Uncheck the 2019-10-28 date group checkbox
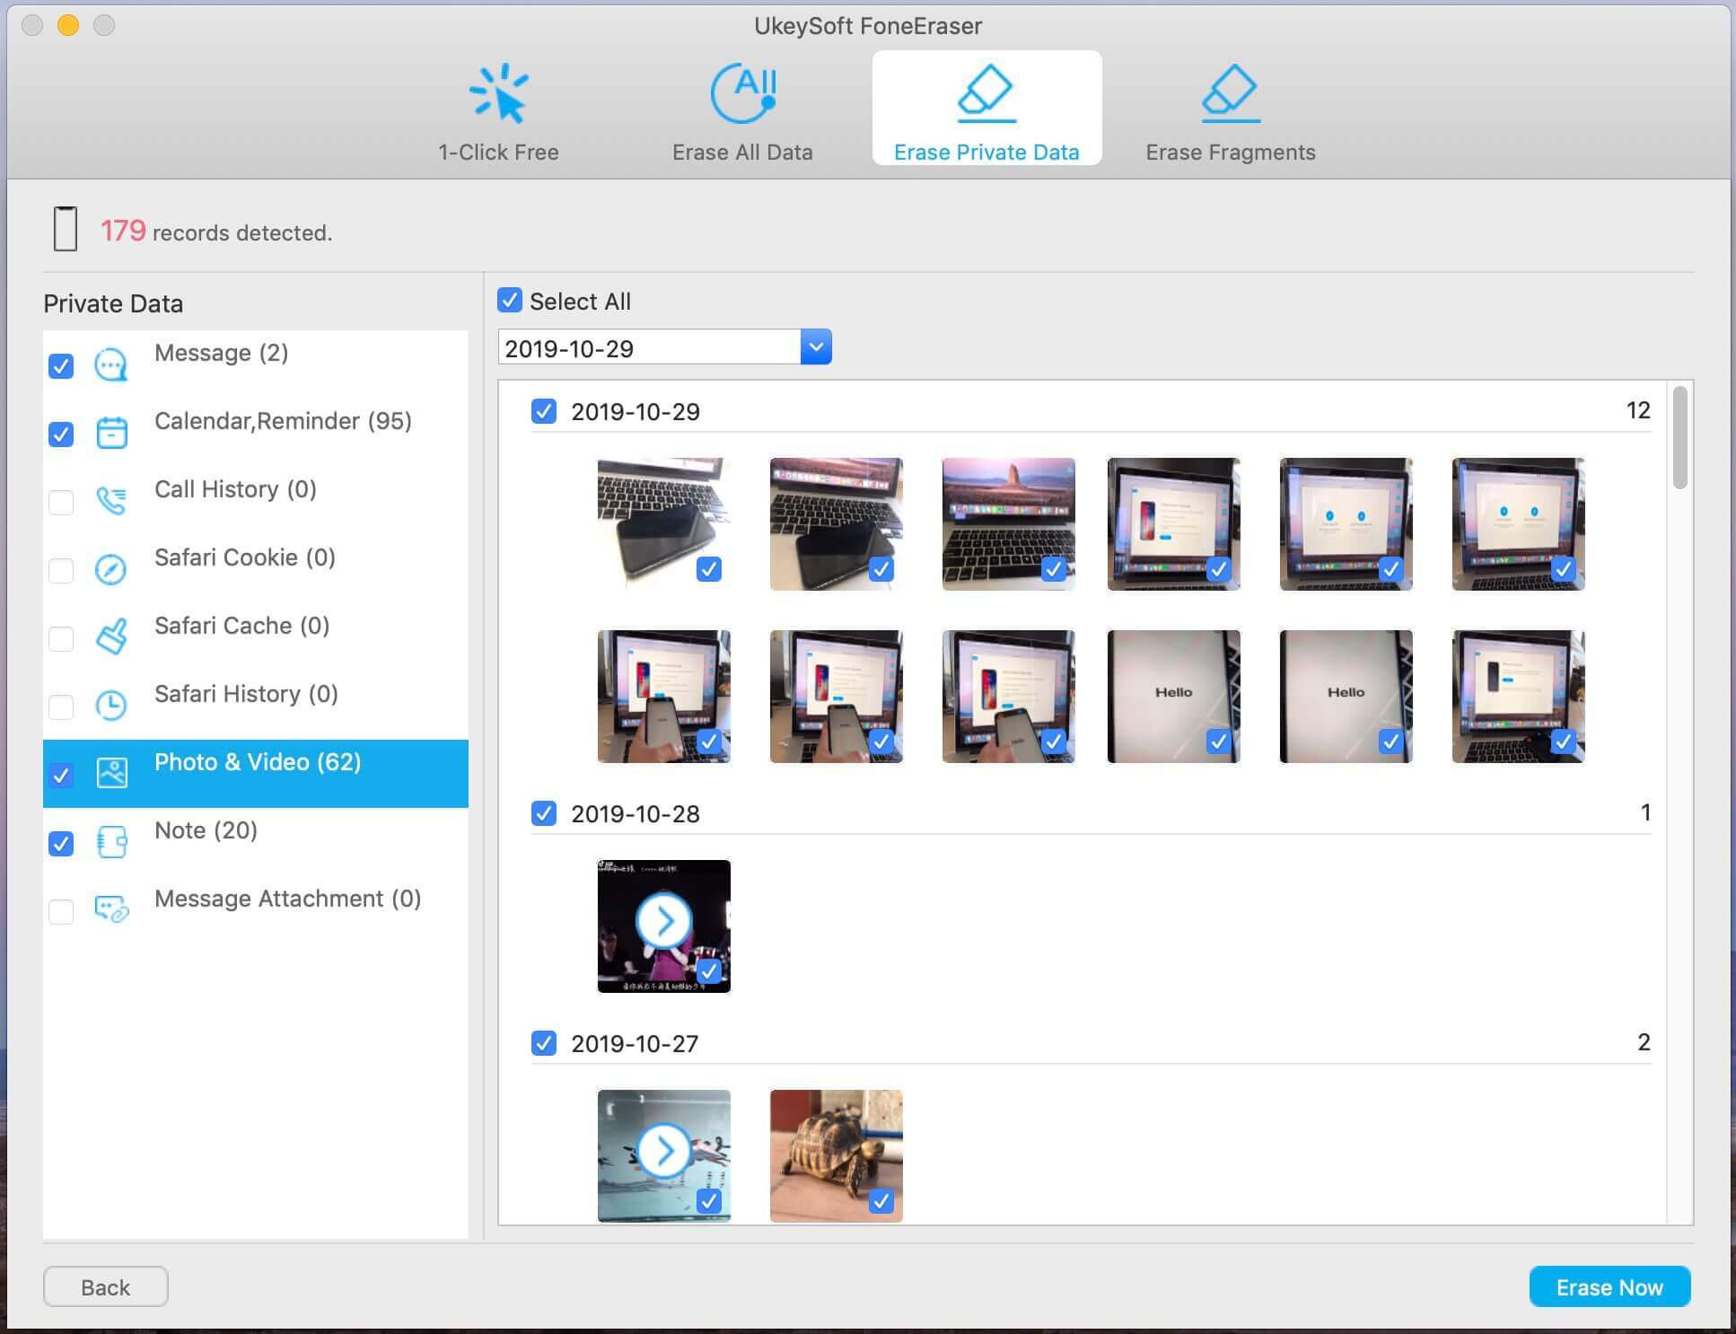The width and height of the screenshot is (1736, 1334). 543,813
